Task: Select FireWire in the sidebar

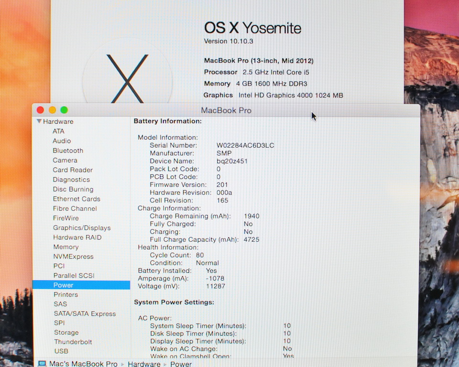Action: (x=66, y=218)
